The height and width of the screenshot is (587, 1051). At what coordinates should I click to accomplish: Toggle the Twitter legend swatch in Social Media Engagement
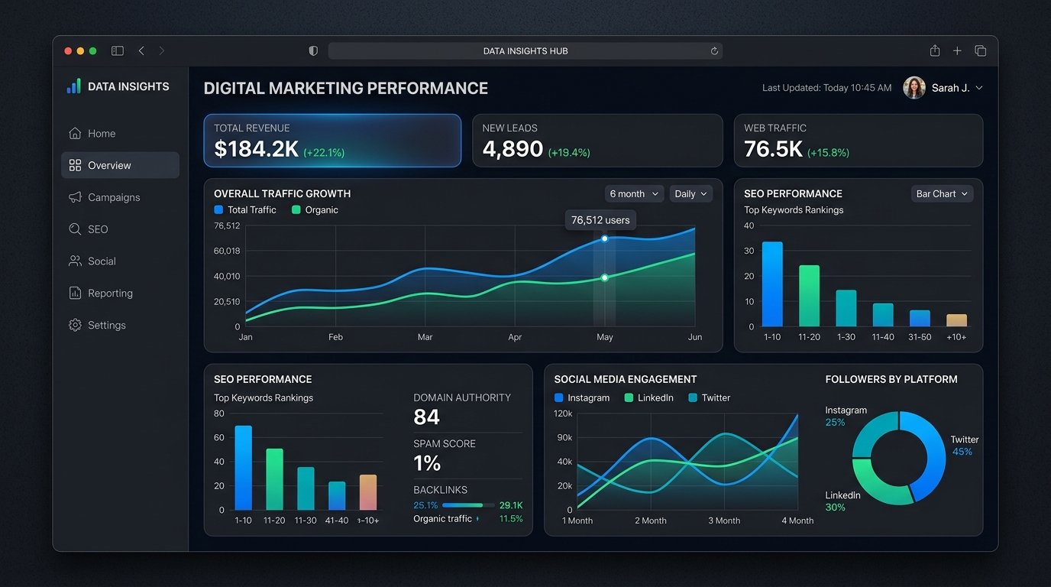(x=693, y=397)
